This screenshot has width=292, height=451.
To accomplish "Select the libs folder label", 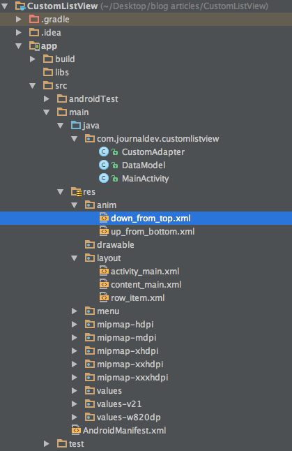I will [62, 72].
